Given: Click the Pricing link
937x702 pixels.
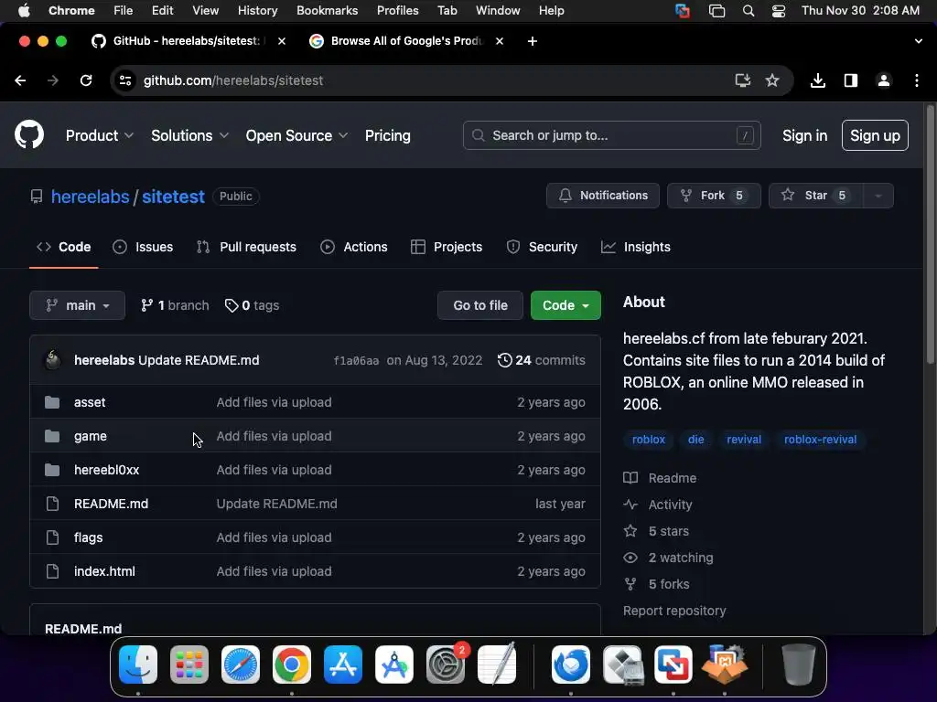Looking at the screenshot, I should point(388,135).
